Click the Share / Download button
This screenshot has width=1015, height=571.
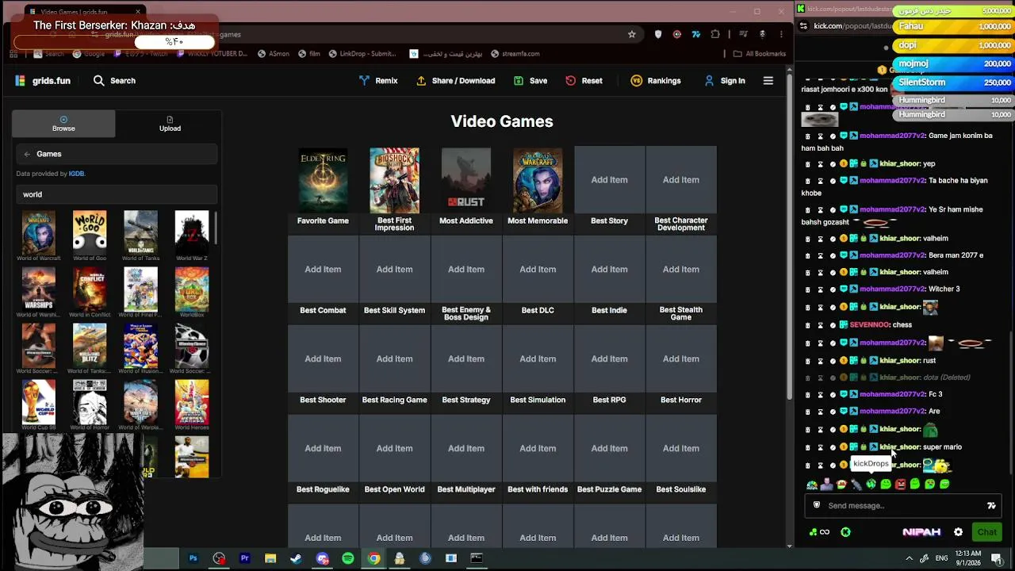pyautogui.click(x=455, y=81)
